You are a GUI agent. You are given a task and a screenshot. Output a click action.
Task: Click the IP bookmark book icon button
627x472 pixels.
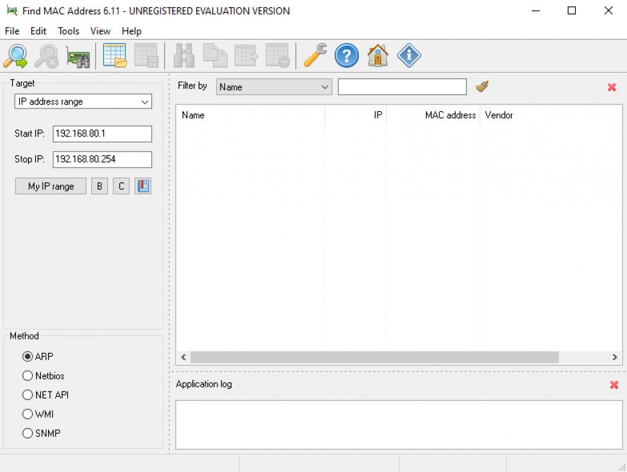click(x=143, y=186)
